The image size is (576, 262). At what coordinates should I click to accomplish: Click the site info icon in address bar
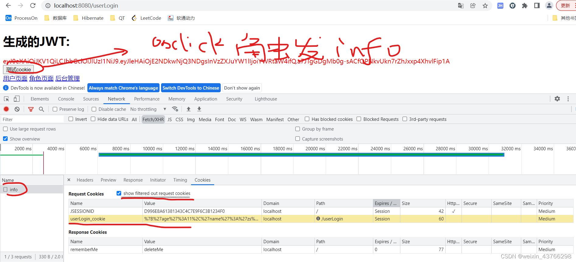[47, 5]
